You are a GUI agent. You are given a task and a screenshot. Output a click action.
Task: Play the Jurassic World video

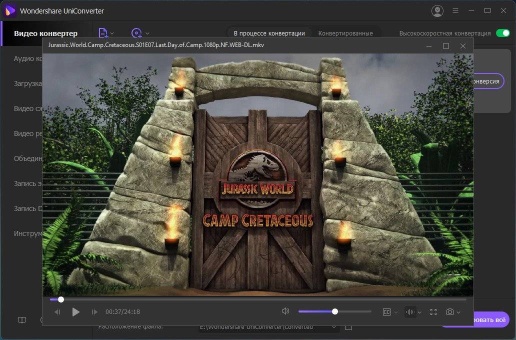click(75, 311)
